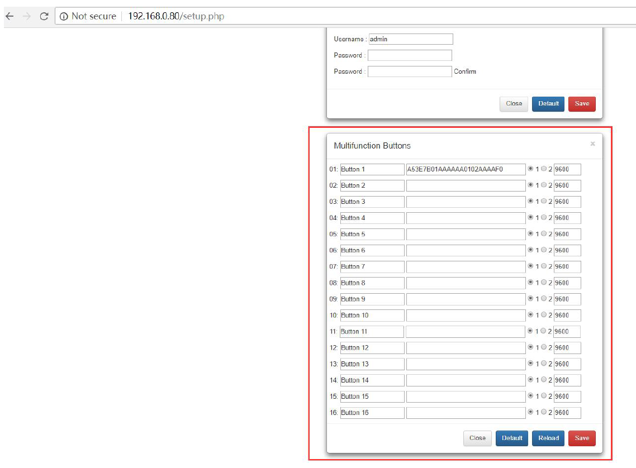Select radio option 1 for Button 4
Viewport: 636px width, 468px height.
(530, 217)
